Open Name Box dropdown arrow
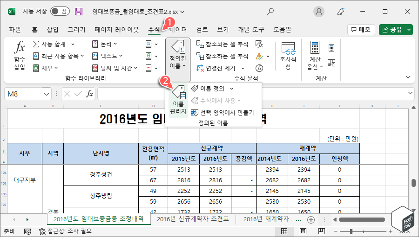This screenshot has width=419, height=237. pos(47,94)
